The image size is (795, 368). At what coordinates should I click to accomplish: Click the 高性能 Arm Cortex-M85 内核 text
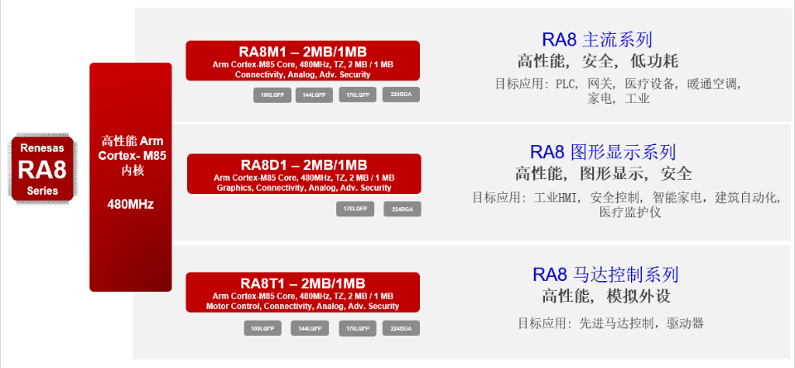click(x=131, y=155)
